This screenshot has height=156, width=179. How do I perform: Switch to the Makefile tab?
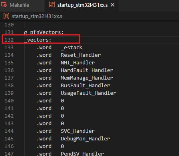(x=22, y=5)
